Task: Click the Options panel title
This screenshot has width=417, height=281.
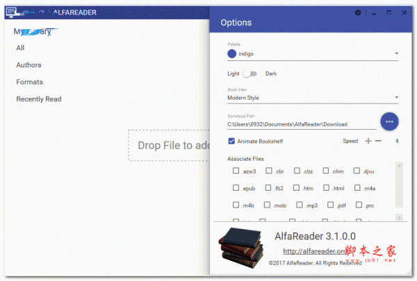Action: click(236, 23)
